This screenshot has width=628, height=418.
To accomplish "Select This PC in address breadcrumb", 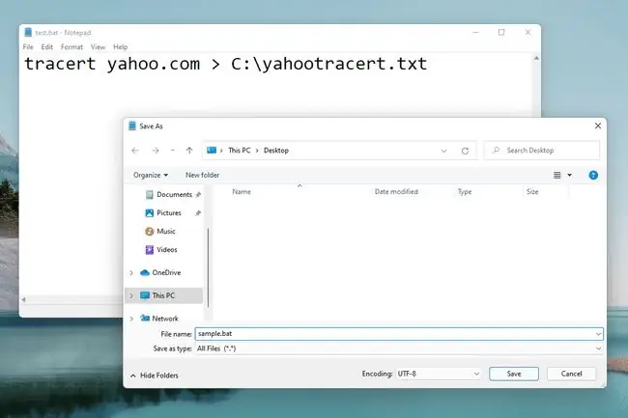I will coord(239,151).
